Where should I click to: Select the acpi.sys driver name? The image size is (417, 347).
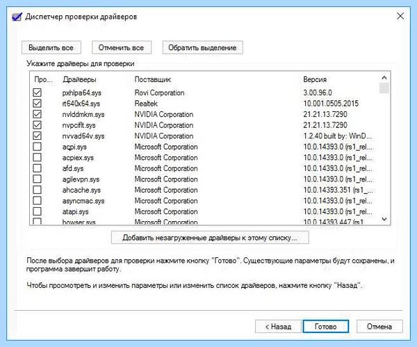[74, 147]
